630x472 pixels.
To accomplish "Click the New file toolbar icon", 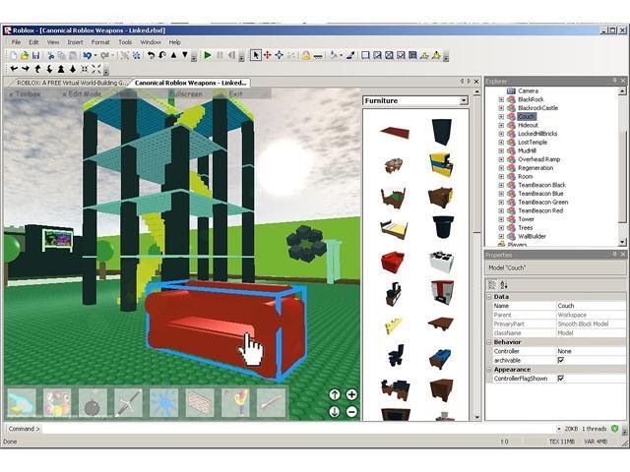I will tap(13, 55).
